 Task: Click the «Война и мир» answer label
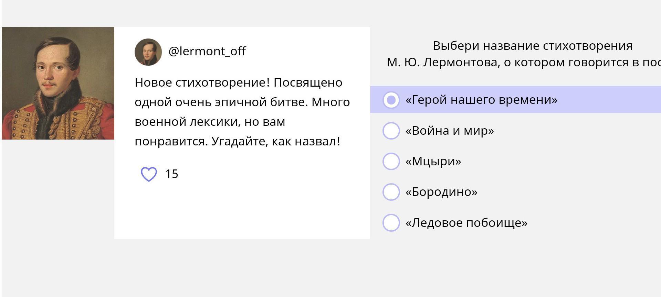(450, 131)
